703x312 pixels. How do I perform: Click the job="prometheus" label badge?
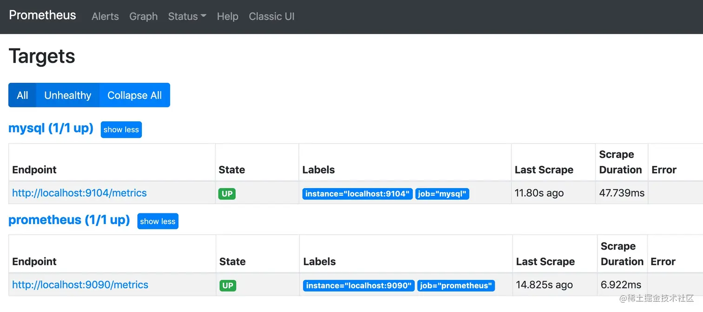[x=456, y=285]
